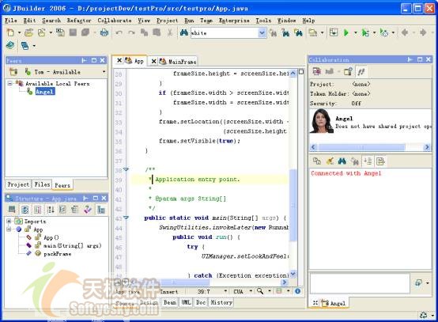Expand the Imports node in Structure tree
438x322 pixels.
coord(9,221)
